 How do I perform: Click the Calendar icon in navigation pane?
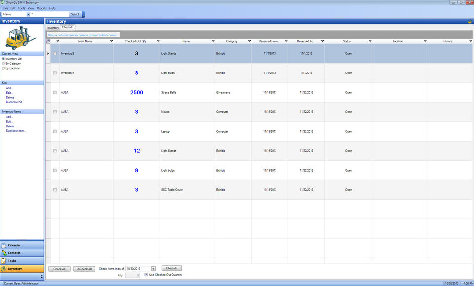click(4, 245)
